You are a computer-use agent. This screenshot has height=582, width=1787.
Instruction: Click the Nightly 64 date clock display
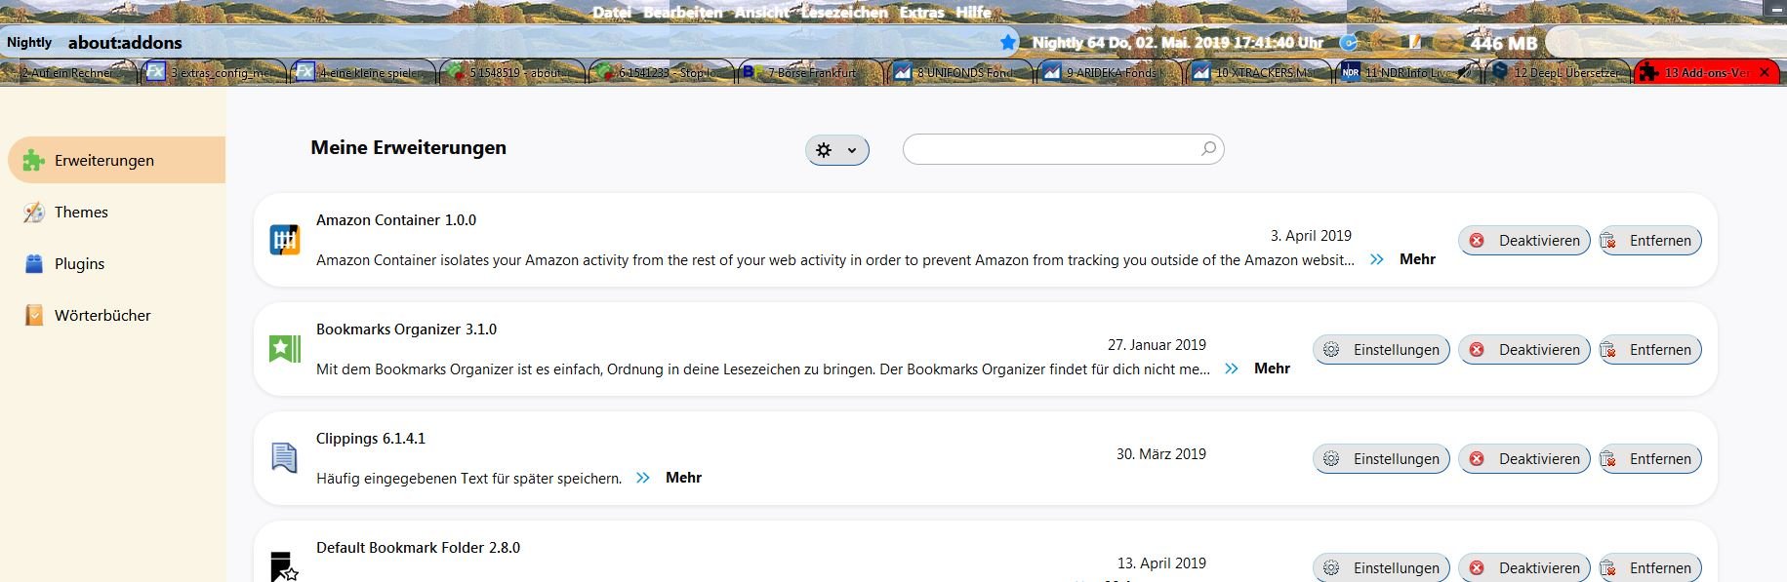click(1178, 42)
